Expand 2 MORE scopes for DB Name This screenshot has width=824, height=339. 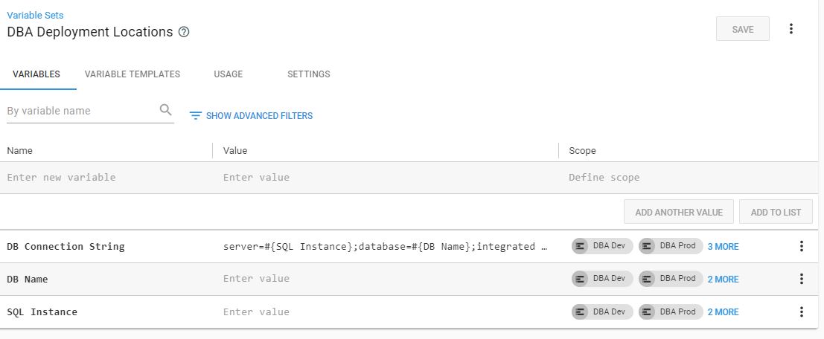[723, 280]
